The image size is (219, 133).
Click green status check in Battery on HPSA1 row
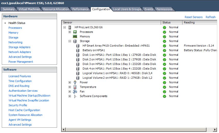point(165,50)
